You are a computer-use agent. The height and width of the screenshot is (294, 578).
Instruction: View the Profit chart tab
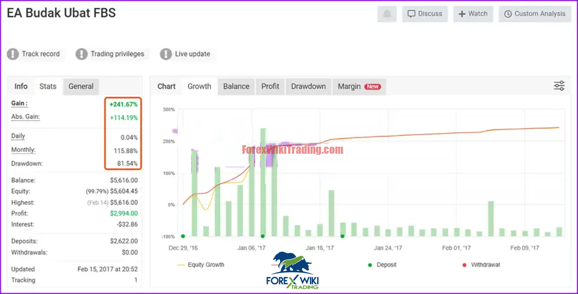pyautogui.click(x=270, y=86)
